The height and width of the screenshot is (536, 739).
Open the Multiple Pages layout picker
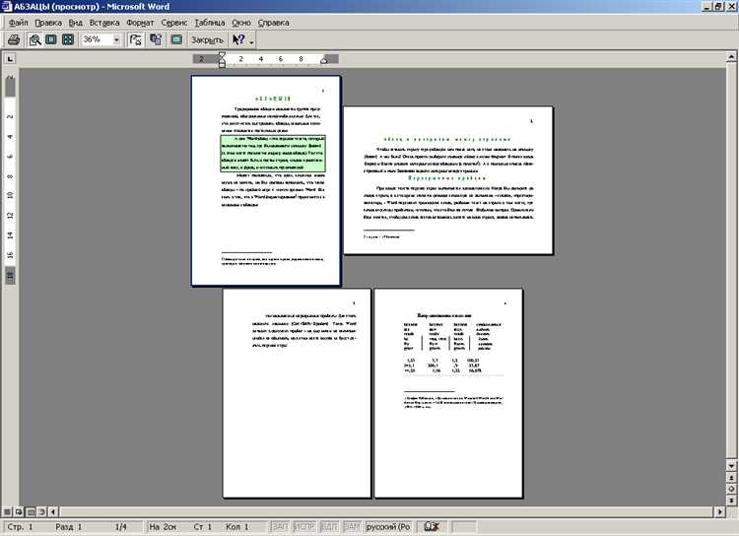point(68,40)
